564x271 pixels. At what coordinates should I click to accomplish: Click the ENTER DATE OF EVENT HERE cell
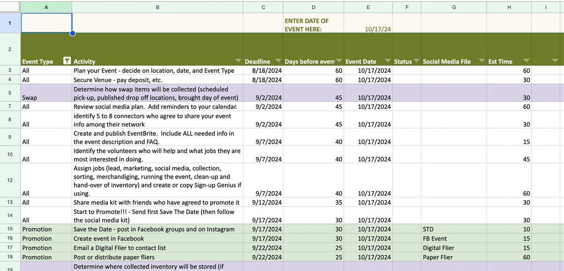point(313,23)
